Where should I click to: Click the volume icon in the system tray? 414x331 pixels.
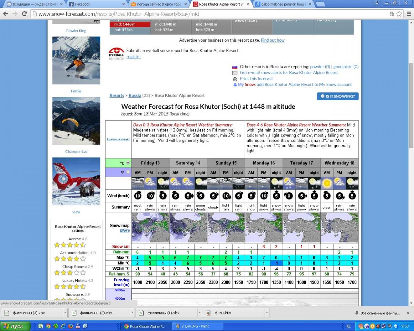click(x=378, y=326)
